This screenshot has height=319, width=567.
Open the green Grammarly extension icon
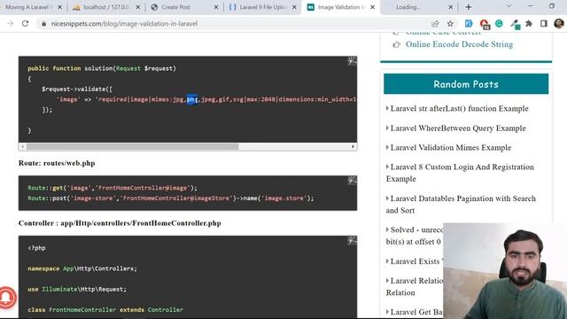click(499, 24)
